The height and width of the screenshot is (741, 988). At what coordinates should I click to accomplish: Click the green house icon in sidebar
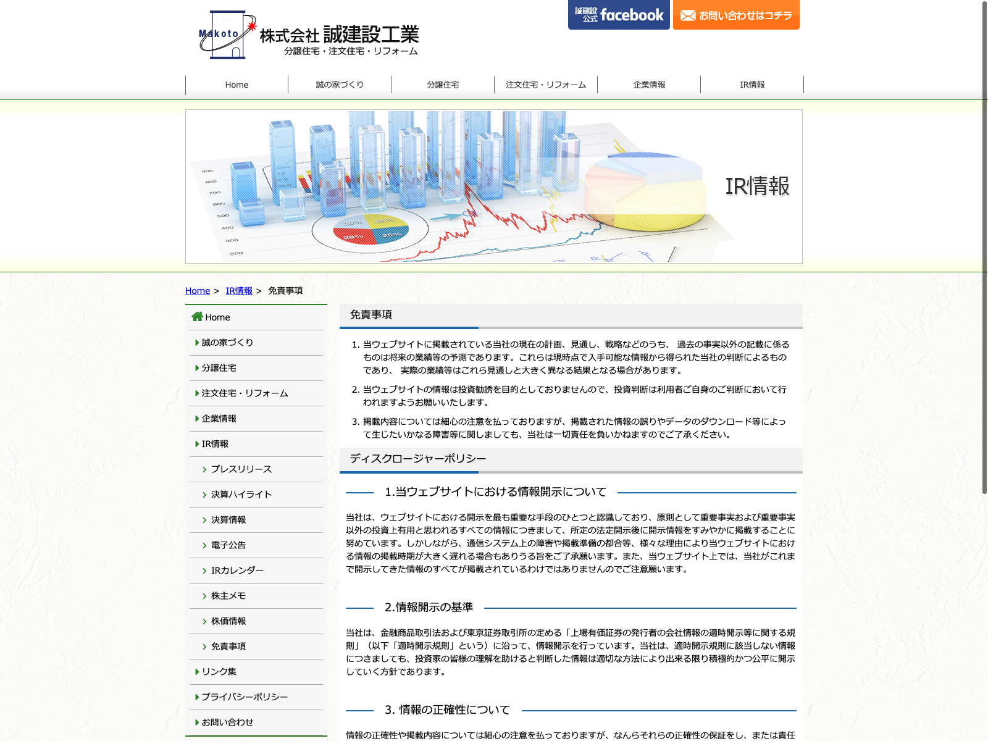point(197,317)
